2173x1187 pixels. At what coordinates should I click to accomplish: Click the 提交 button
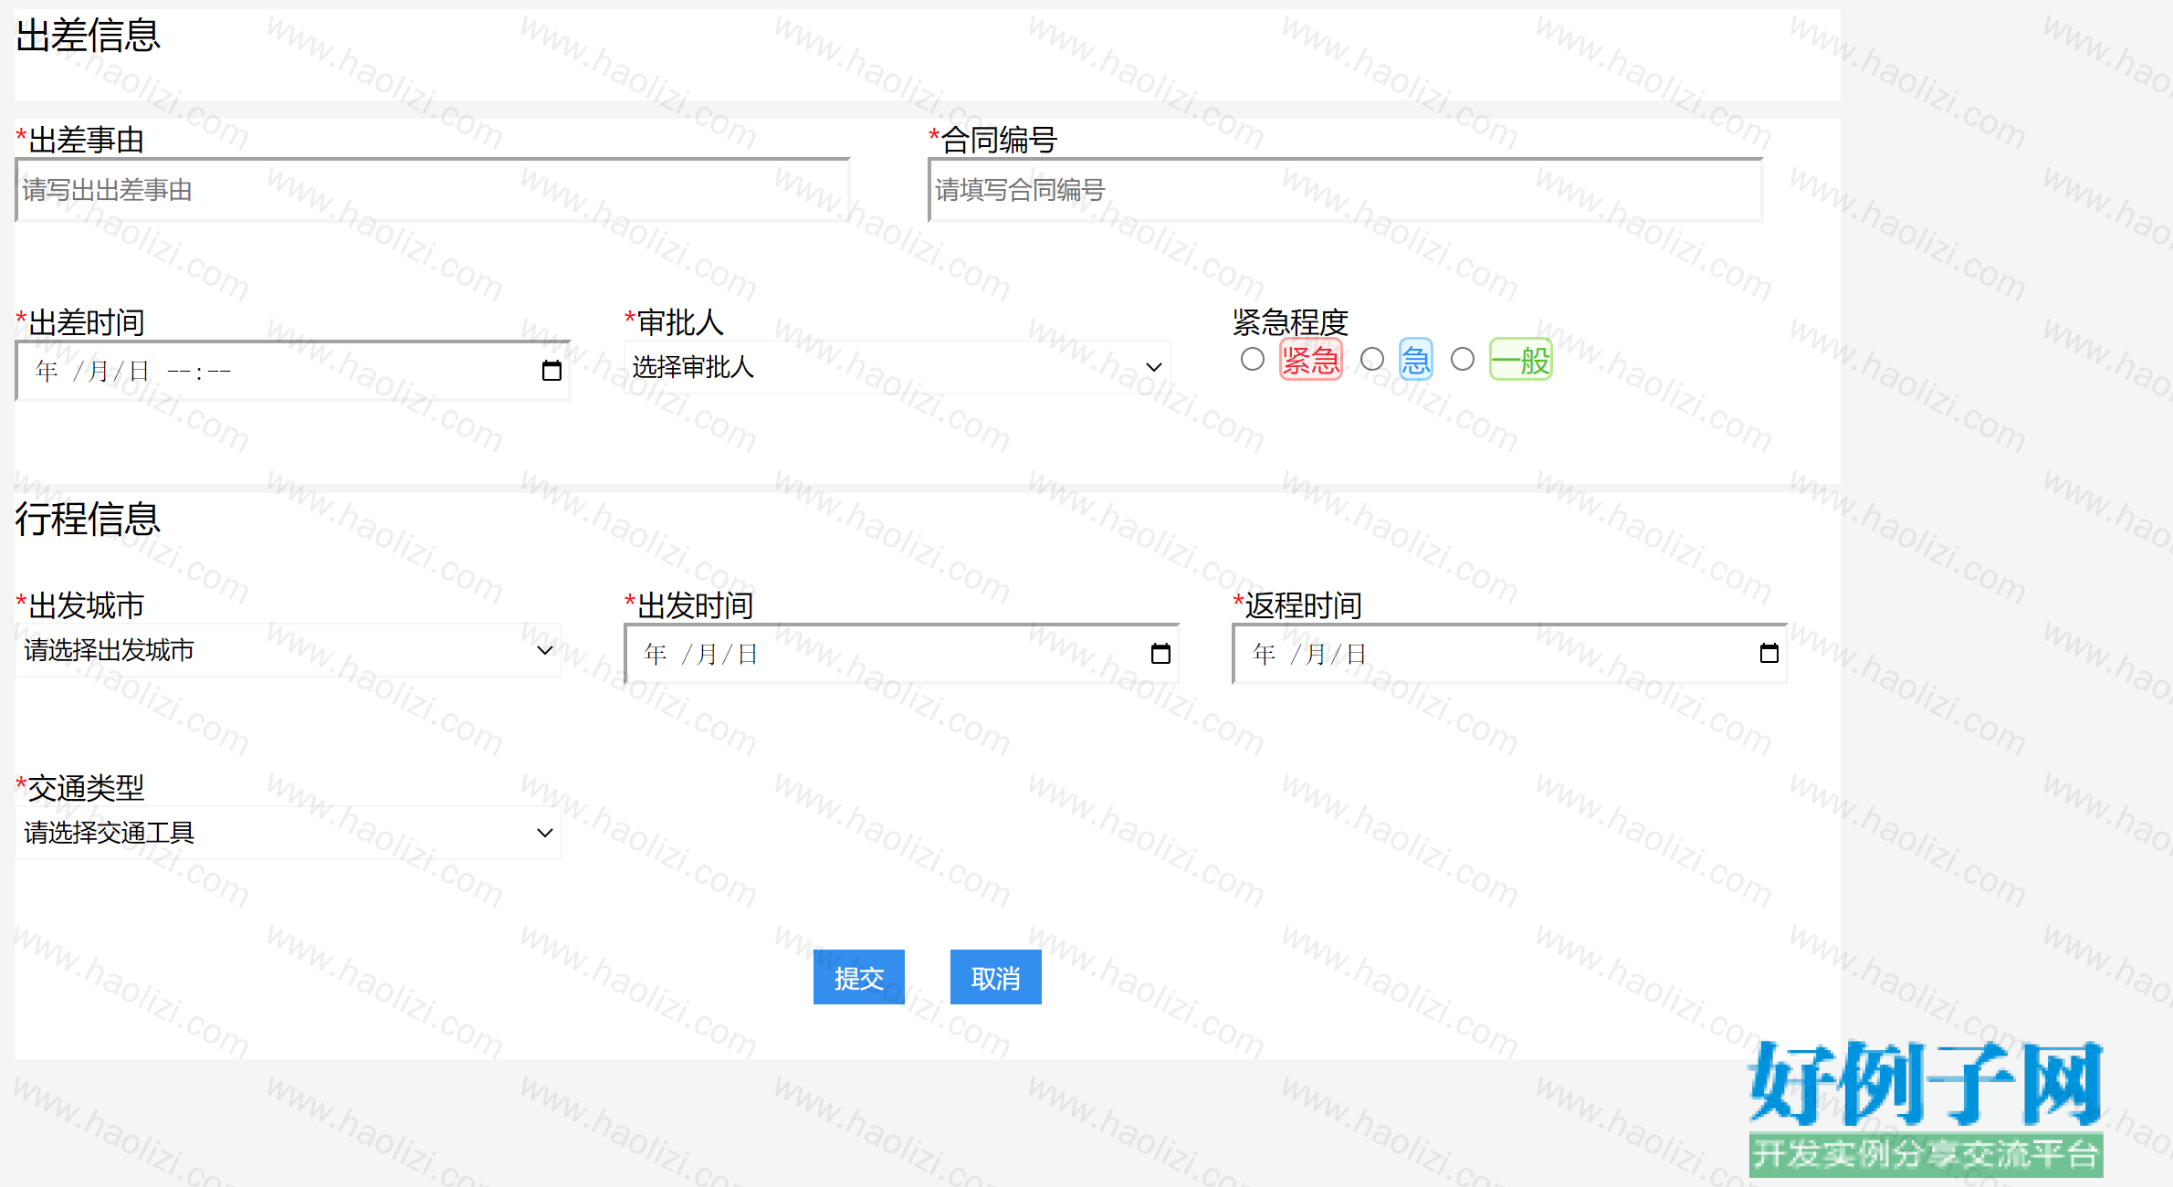(x=859, y=978)
